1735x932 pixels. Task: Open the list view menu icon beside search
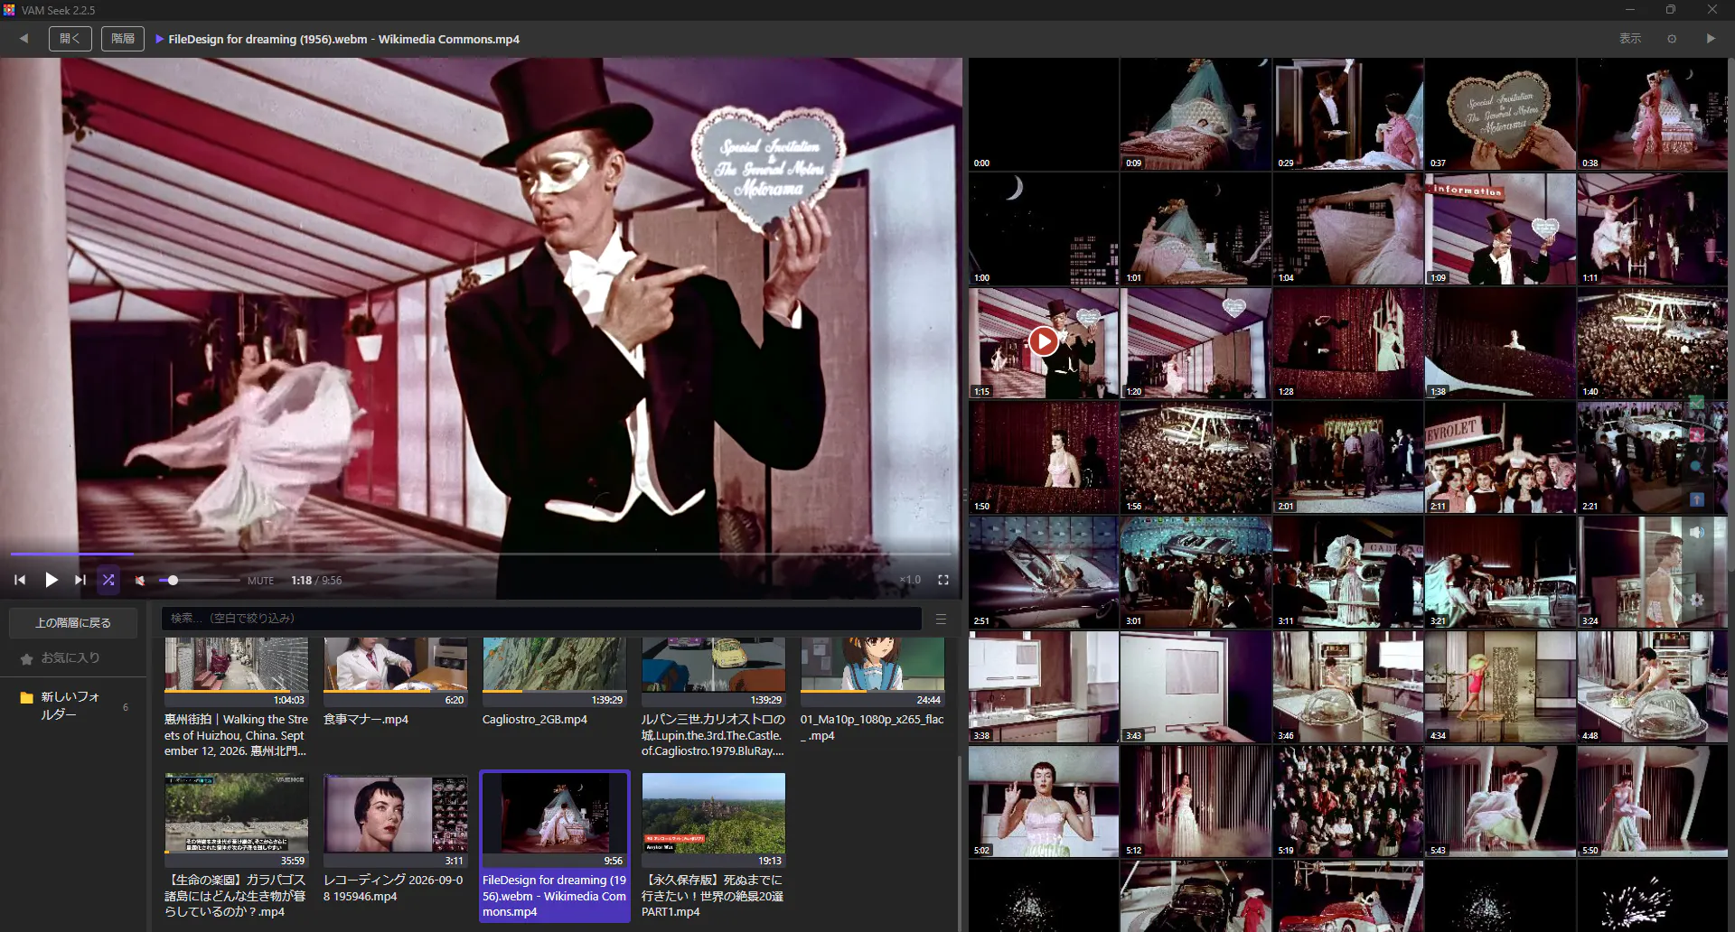point(941,620)
